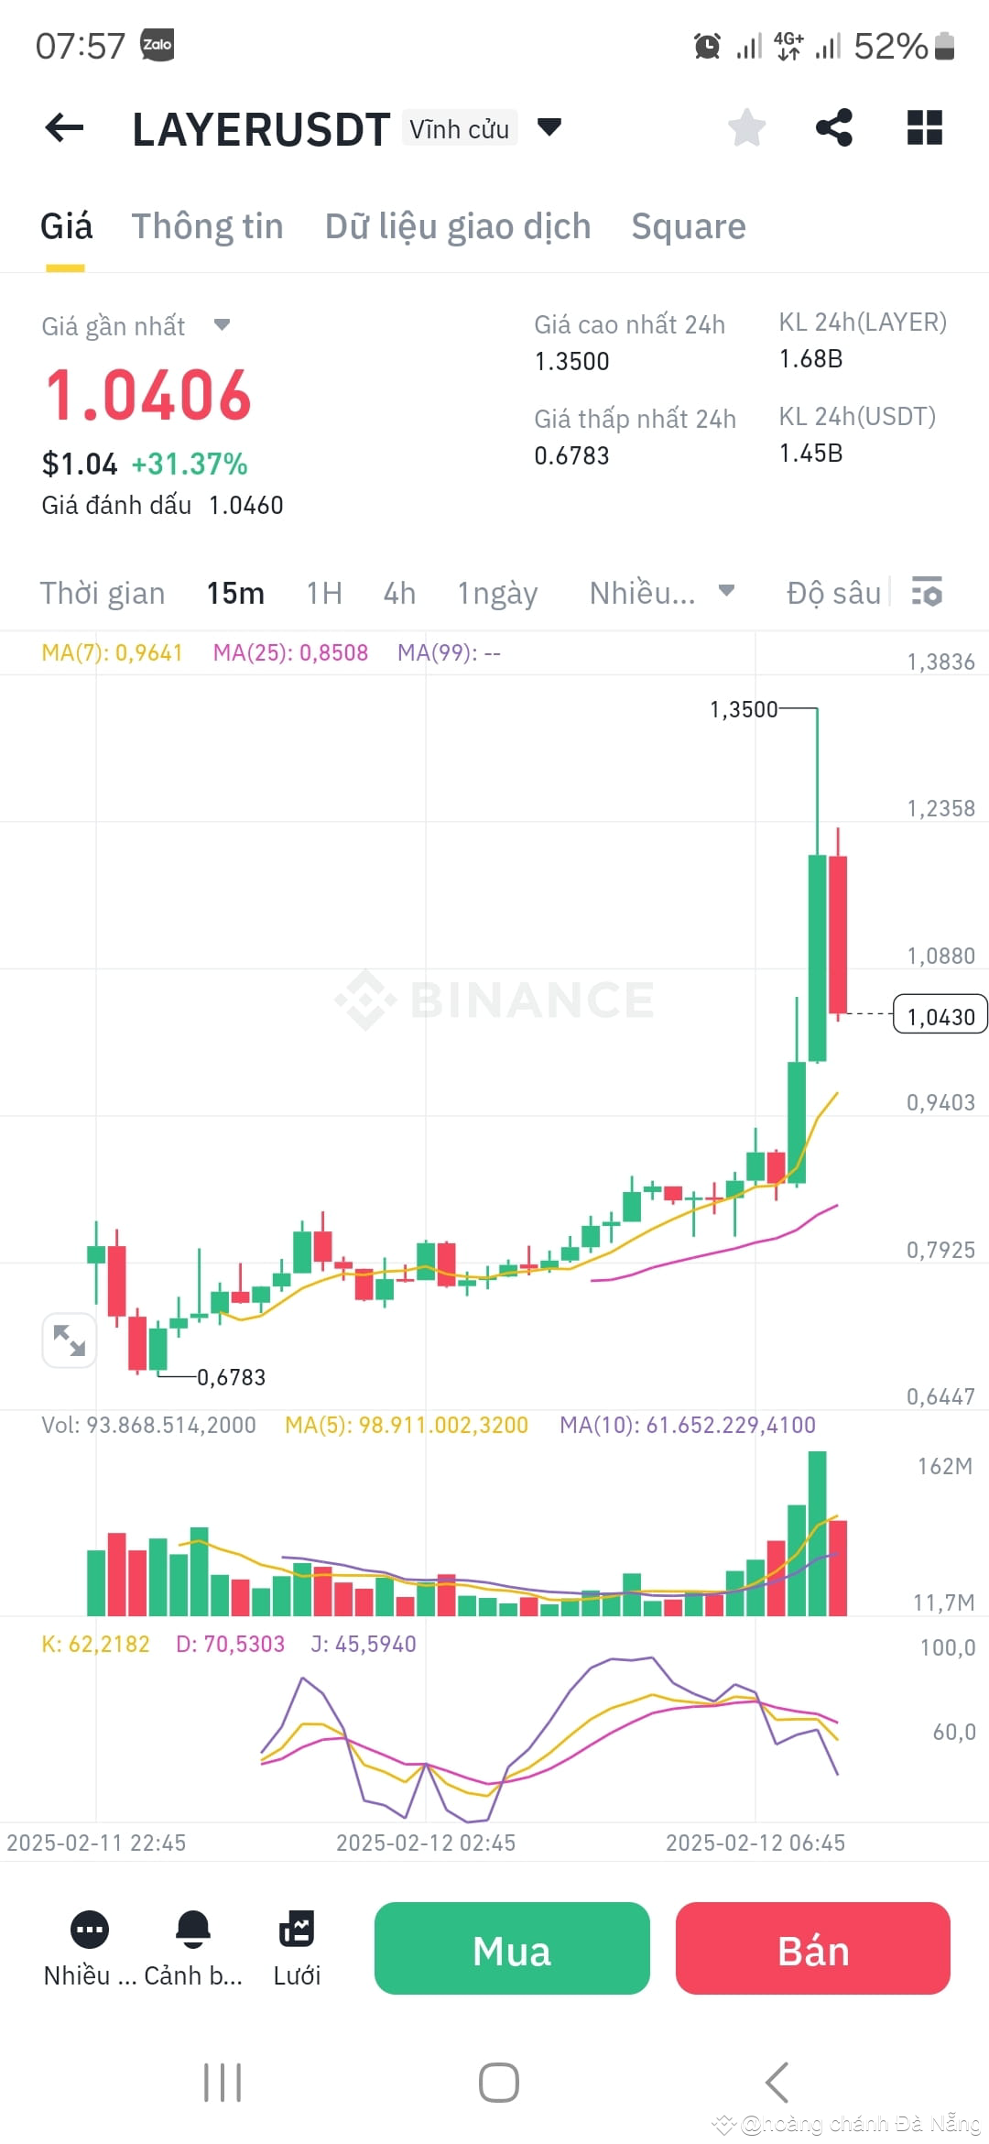The image size is (989, 2144).
Task: Tap the fullscreen expand icon on the chart
Action: tap(69, 1340)
